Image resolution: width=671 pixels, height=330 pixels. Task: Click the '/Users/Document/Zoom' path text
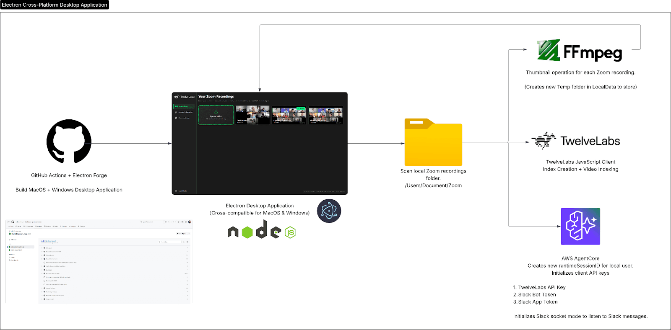click(433, 186)
